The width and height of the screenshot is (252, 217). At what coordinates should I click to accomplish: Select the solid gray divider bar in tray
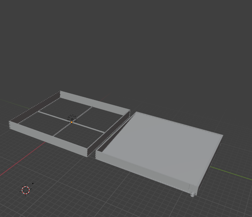[71, 122]
